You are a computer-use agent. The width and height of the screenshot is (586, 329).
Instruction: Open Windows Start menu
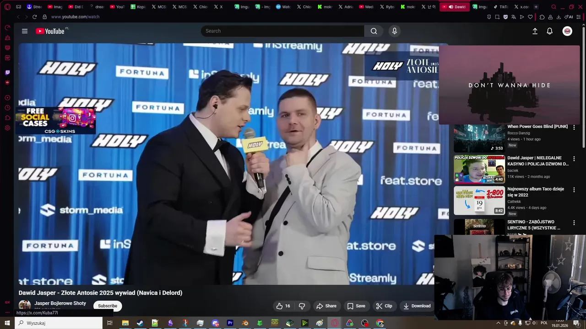pos(7,323)
